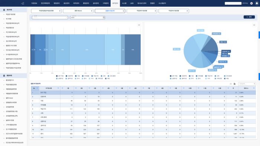Viewport: 260px width, 146px height.
Task: Open the filter on the 4월 column
Action: coord(103,88)
